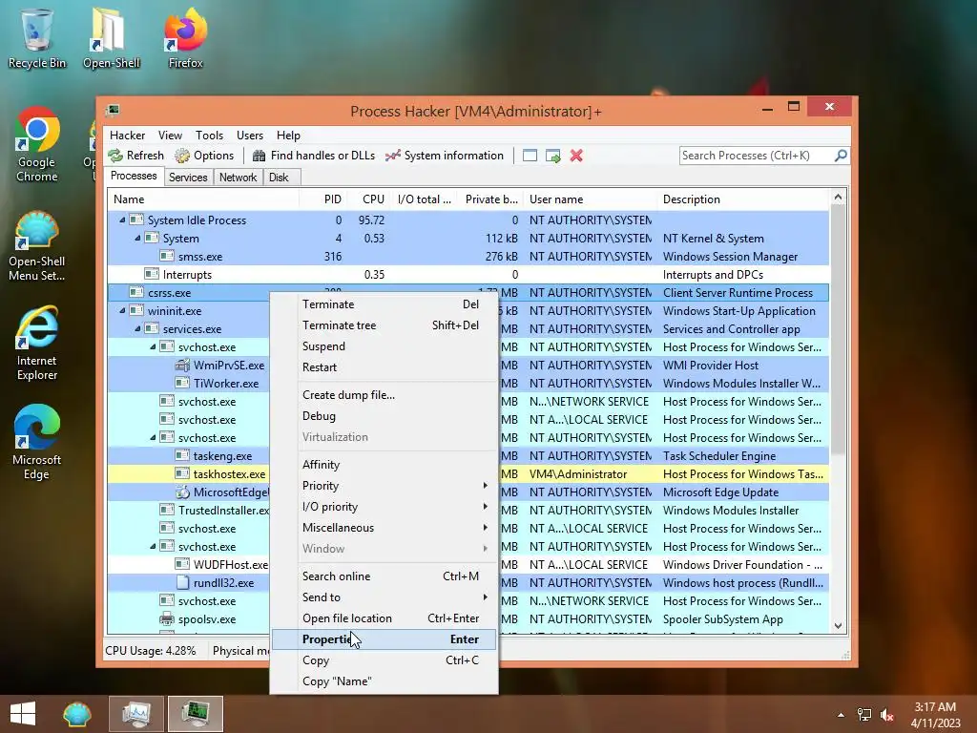Click the Process Hacker taskbar icon
Screen dimensions: 977x733
coord(195,714)
